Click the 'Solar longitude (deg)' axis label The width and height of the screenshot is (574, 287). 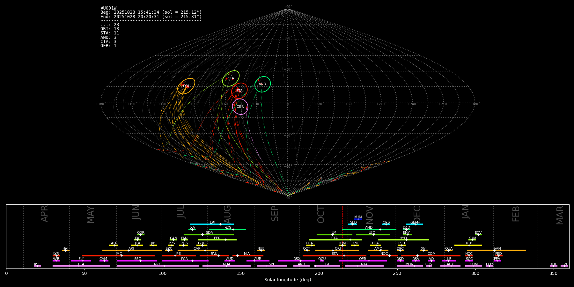point(288,280)
